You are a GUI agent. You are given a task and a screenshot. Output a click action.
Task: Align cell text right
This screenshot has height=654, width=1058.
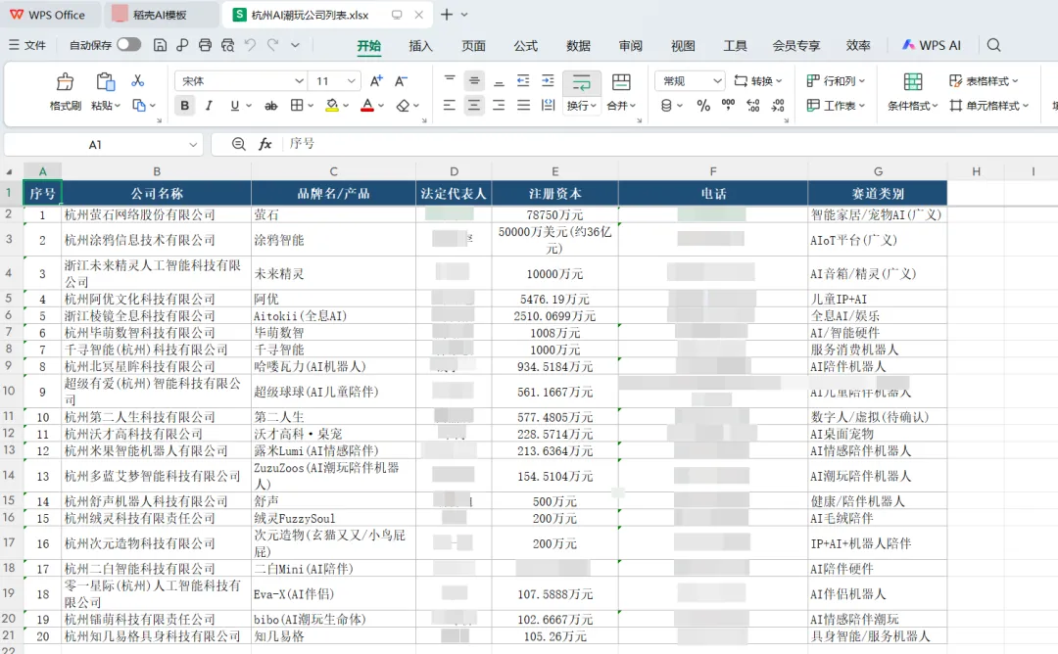click(499, 105)
